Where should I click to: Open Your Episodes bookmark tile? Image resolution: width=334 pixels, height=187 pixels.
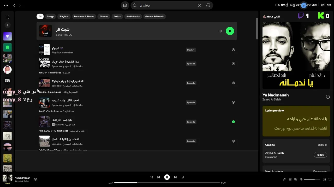[x=7, y=47]
